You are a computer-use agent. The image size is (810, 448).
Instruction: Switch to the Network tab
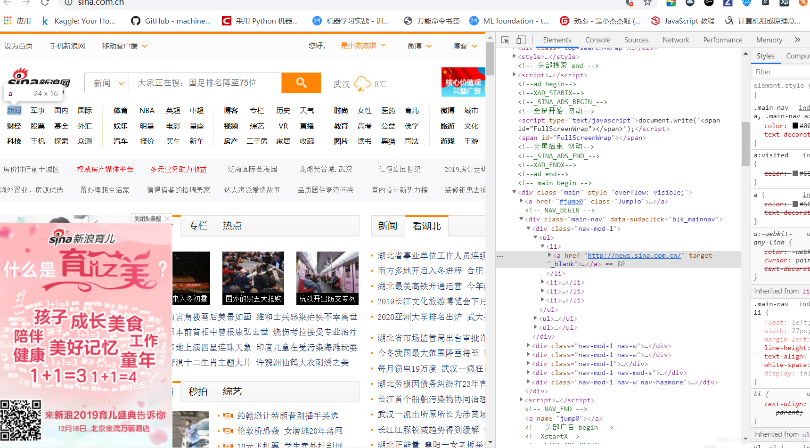(x=676, y=40)
